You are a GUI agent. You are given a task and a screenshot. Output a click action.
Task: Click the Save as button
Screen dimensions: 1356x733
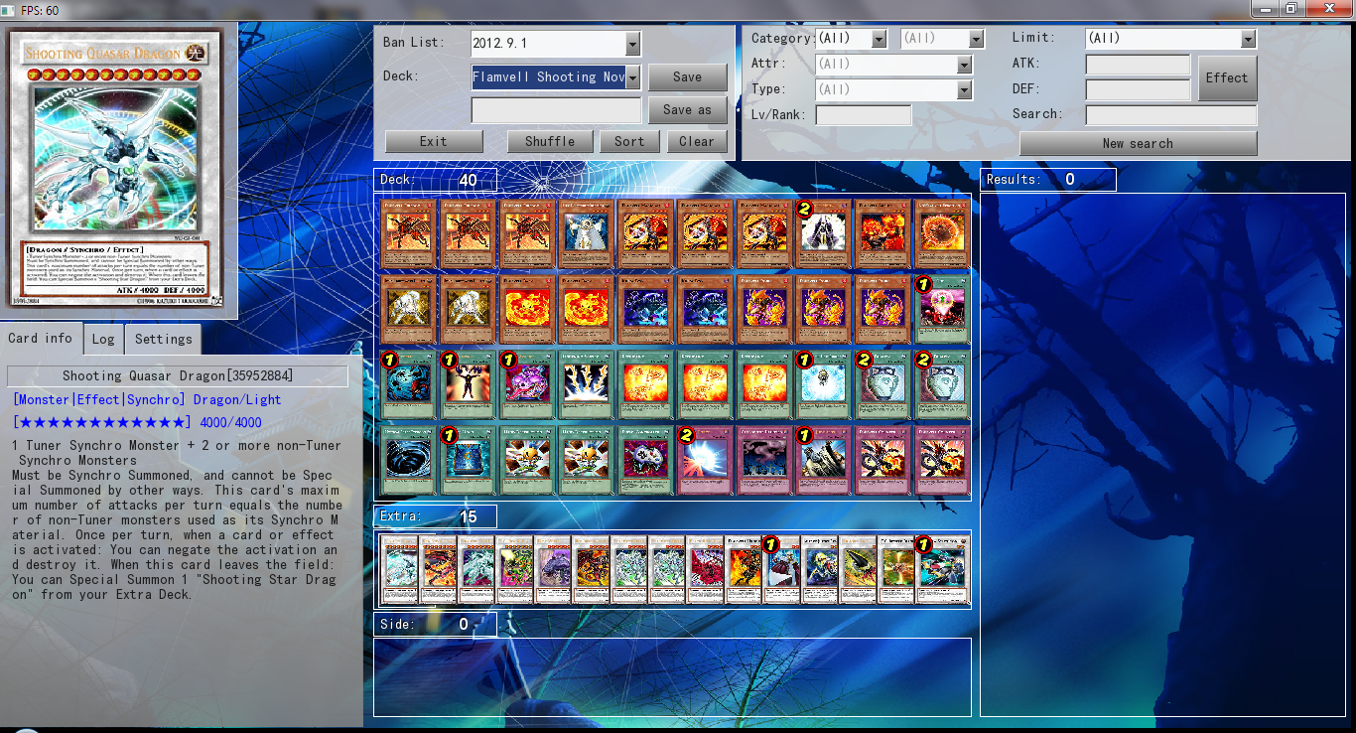[688, 110]
